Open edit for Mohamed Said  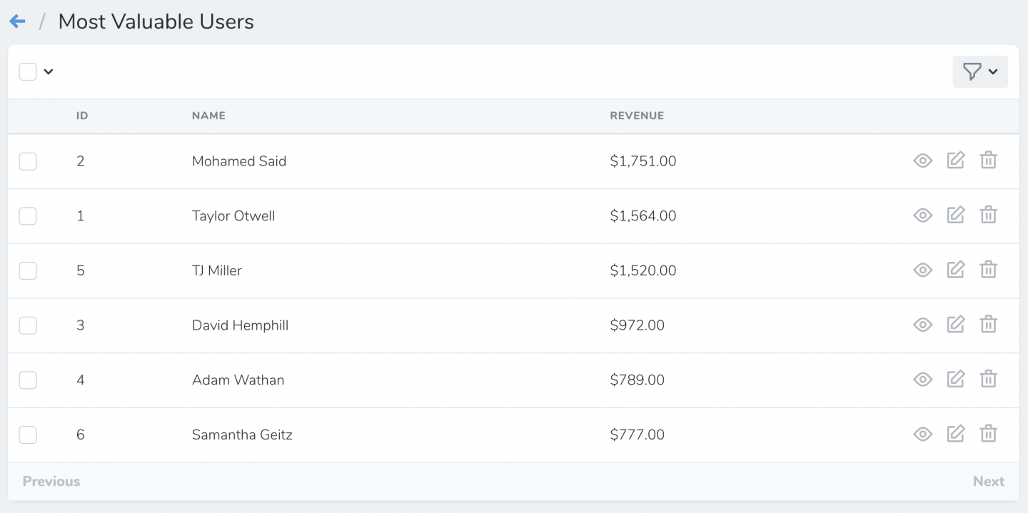coord(955,161)
